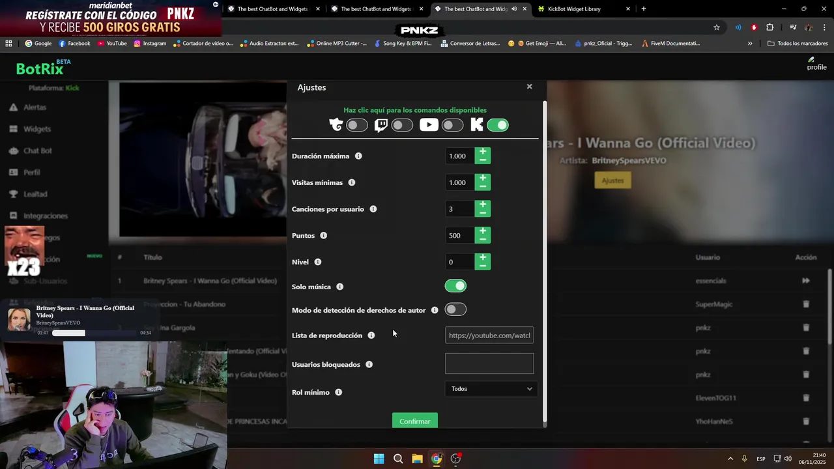Select the I Wanna Go song row title
This screenshot has width=834, height=469.
(210, 281)
